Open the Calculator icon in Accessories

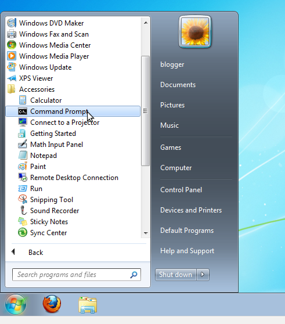[23, 100]
